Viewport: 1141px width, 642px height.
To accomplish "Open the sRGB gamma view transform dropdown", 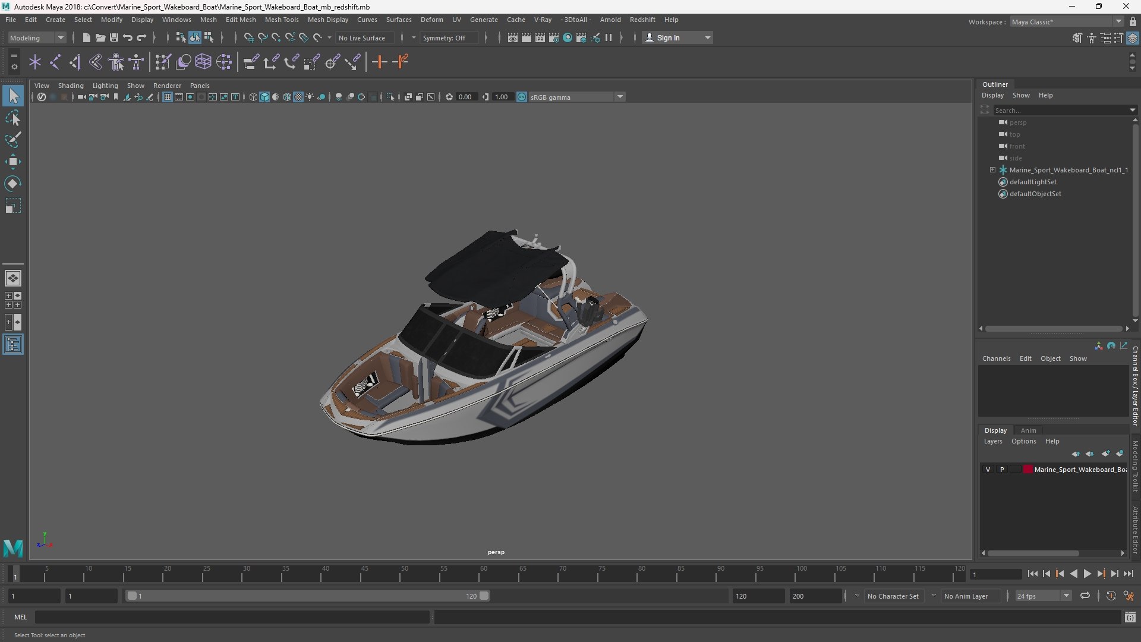I will click(x=576, y=97).
